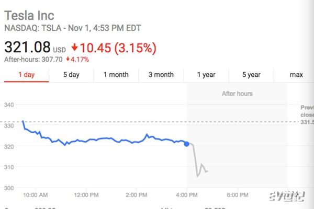Click the 321.08 price figure
This screenshot has width=314, height=209.
tap(27, 47)
